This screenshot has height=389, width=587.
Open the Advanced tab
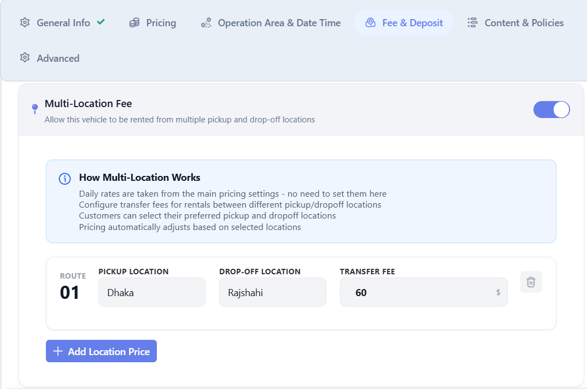pos(50,58)
